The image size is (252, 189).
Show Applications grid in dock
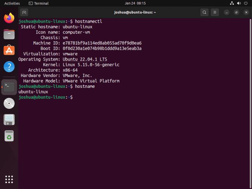pos(9,179)
